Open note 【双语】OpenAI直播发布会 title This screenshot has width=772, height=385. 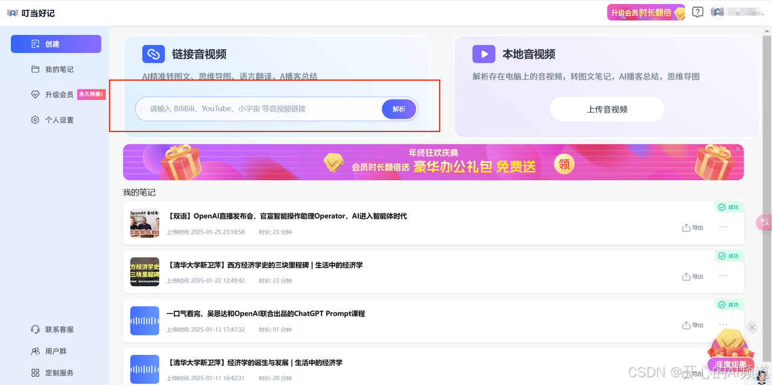pyautogui.click(x=286, y=216)
